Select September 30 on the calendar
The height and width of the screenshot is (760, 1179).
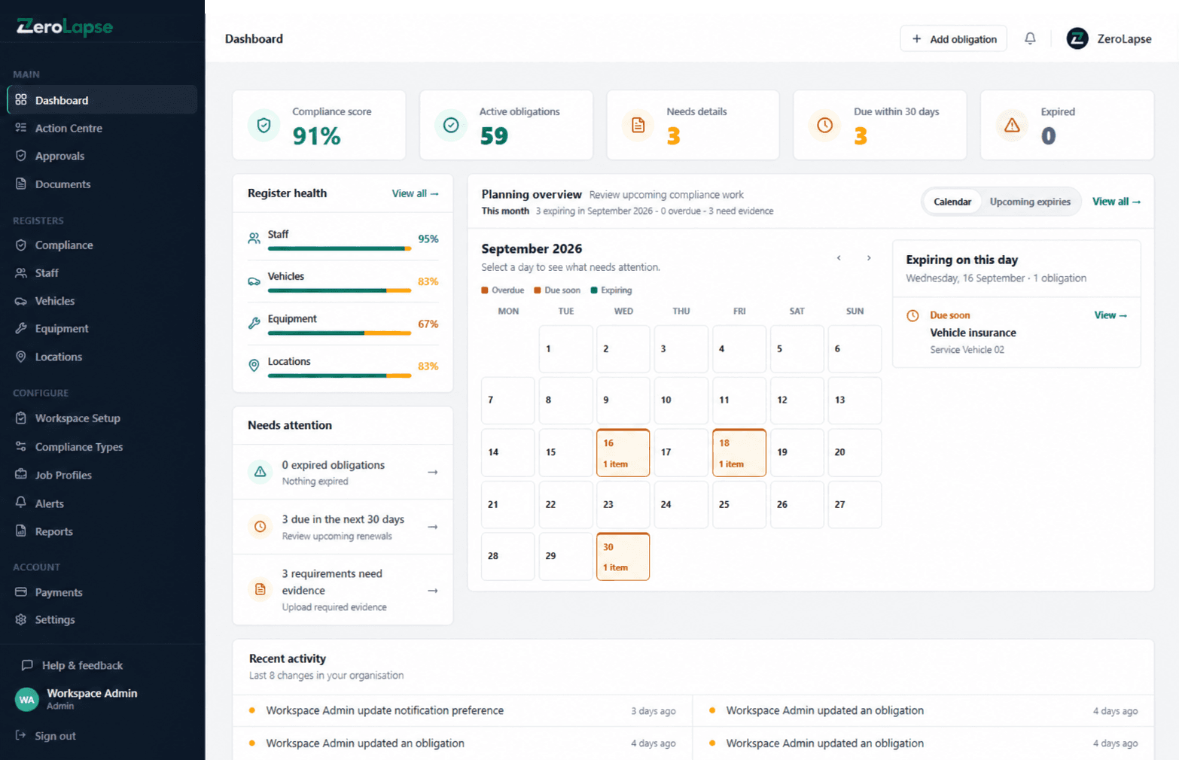[x=623, y=557]
